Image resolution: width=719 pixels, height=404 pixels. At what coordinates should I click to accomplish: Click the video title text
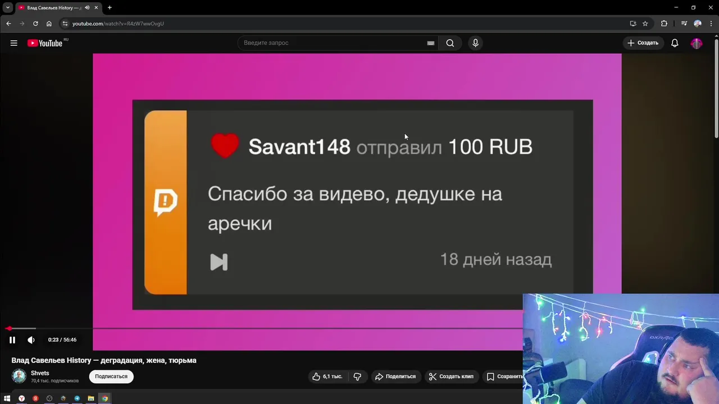pos(104,360)
